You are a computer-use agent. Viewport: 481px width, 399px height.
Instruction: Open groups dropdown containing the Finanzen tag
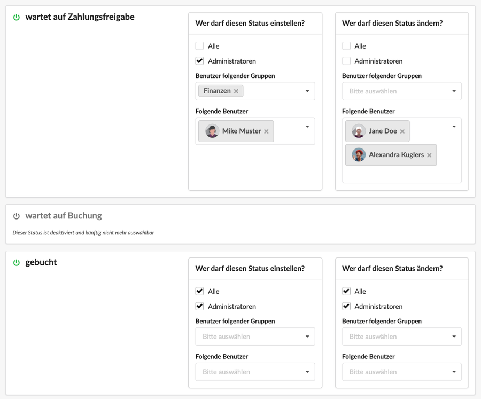255,91
